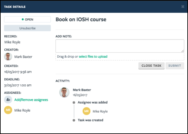Screen dimensions: 188x134
Task: Click the Task was created timeline dot
Action: click(74, 120)
